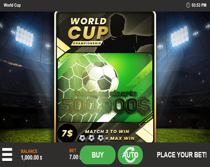The image size is (210, 167).
Task: Click the BET label
Action: 73,151
